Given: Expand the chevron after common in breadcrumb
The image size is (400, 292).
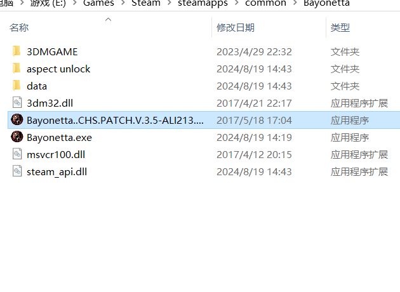Looking at the screenshot, I should 295,3.
